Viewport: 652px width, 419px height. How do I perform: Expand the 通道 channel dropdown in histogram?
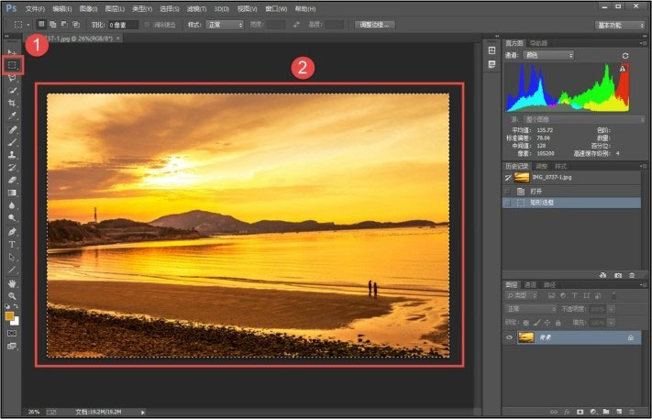547,56
